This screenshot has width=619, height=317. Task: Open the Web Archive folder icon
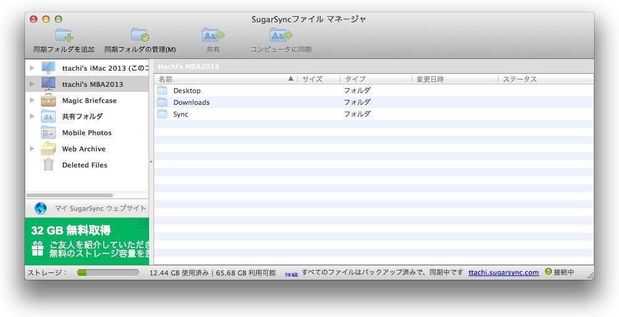48,149
